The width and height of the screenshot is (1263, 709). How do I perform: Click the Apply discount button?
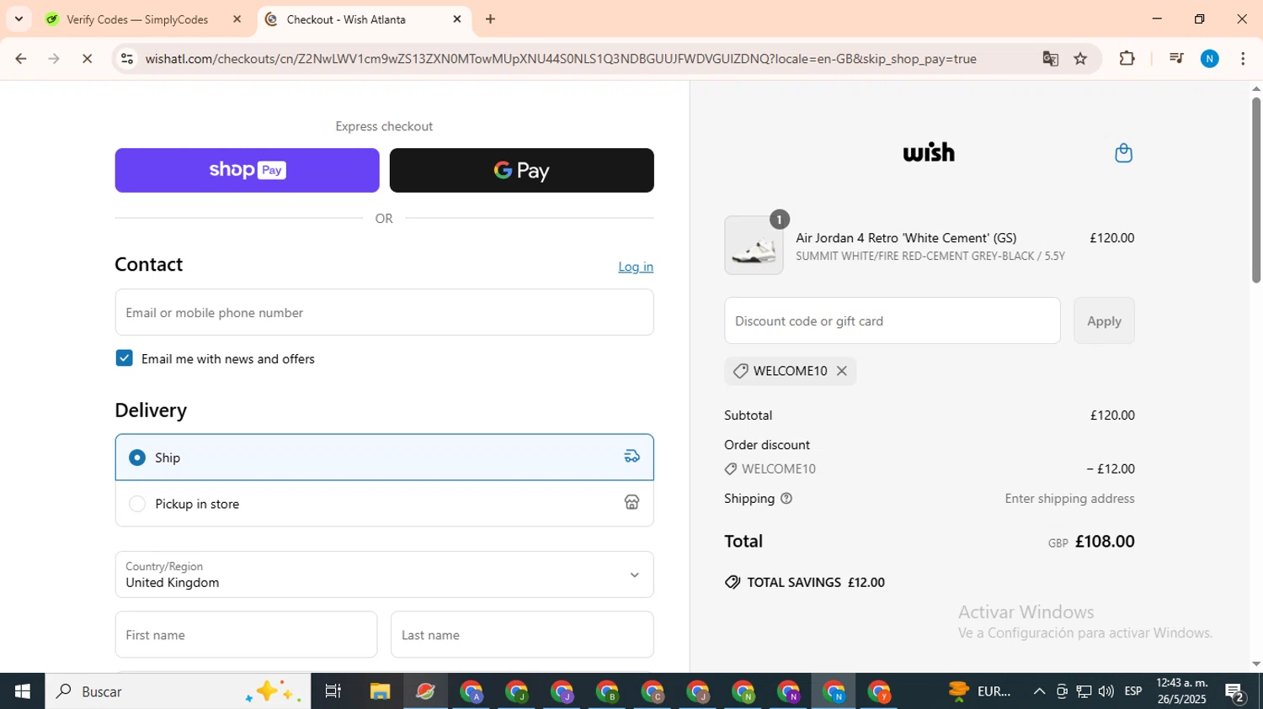tap(1104, 320)
